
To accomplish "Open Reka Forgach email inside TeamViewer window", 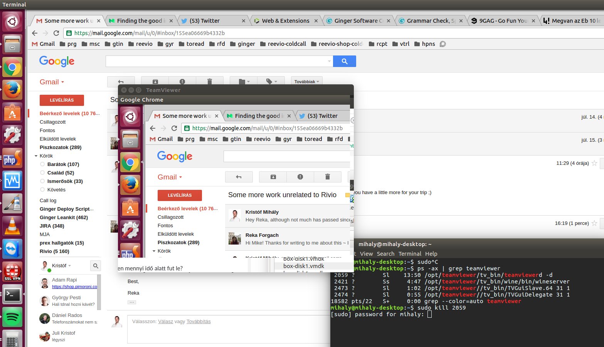I will [x=287, y=239].
